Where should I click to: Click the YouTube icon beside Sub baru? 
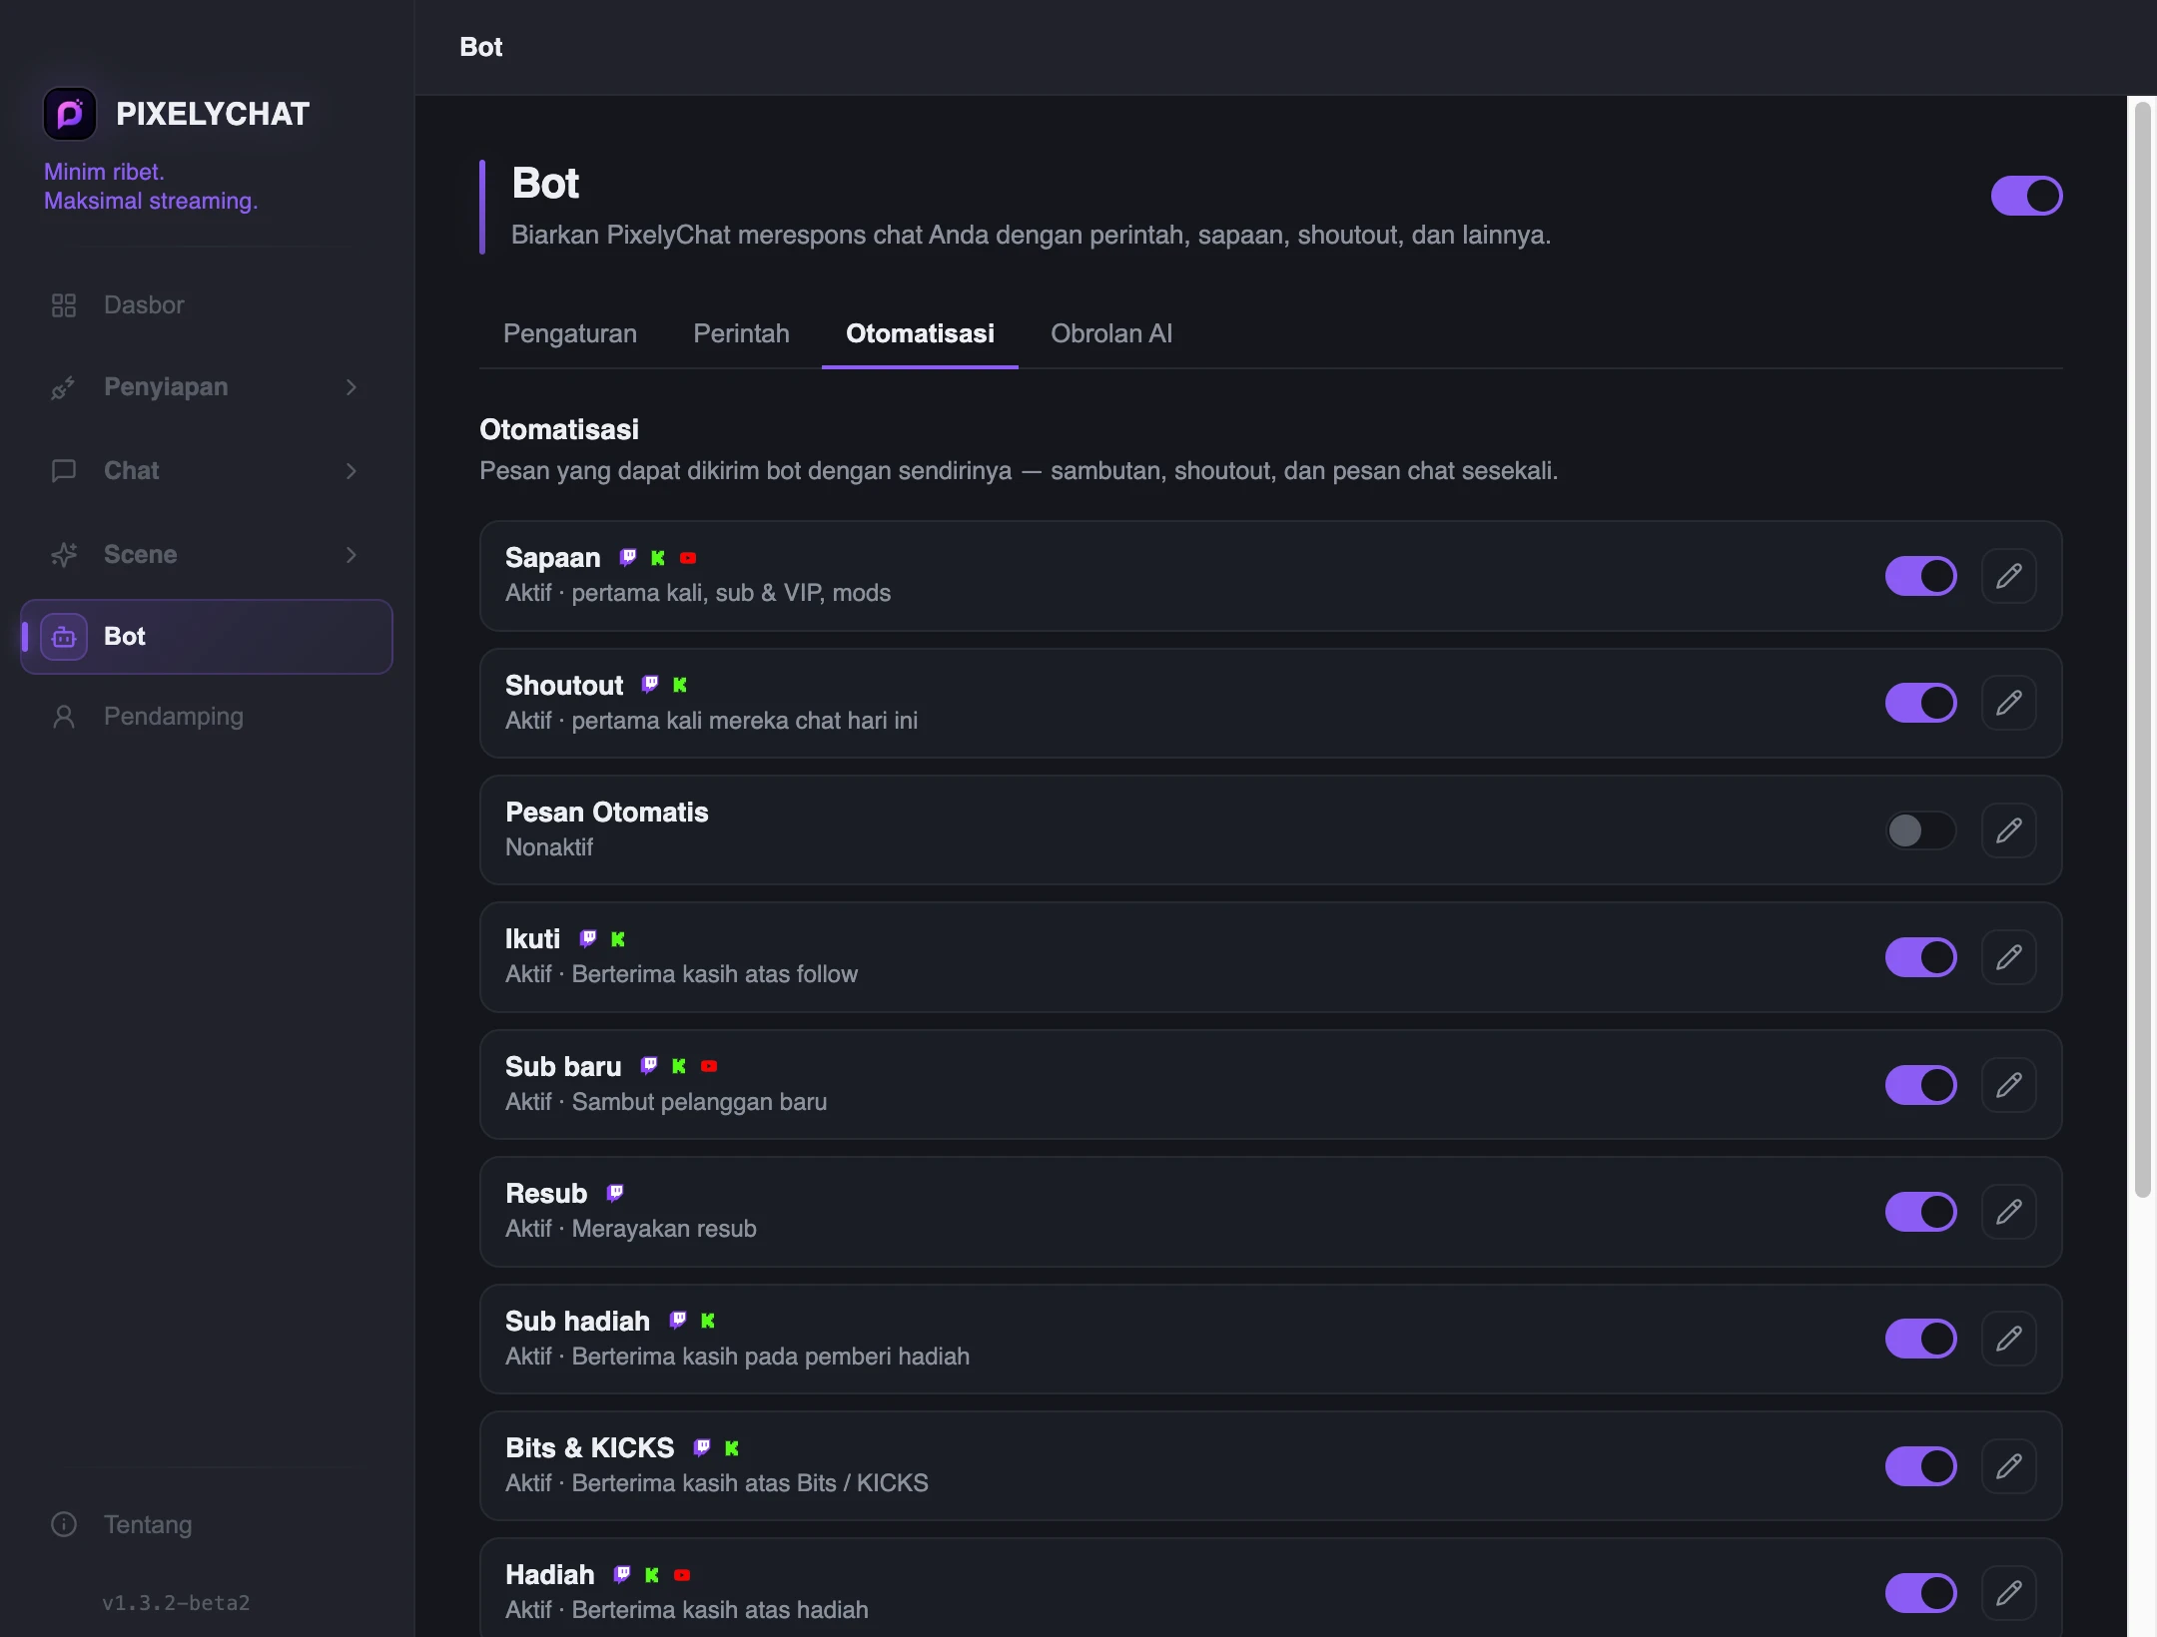click(x=709, y=1066)
